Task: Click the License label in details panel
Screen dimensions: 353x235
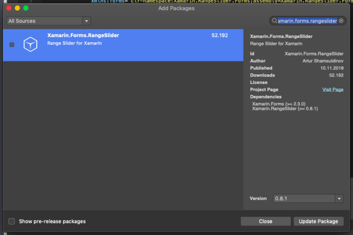Action: (259, 82)
